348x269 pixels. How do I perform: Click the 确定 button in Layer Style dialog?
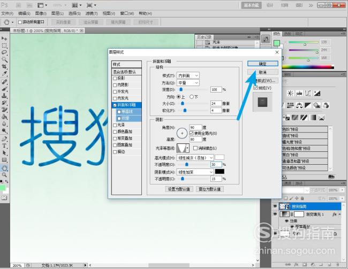tap(263, 64)
